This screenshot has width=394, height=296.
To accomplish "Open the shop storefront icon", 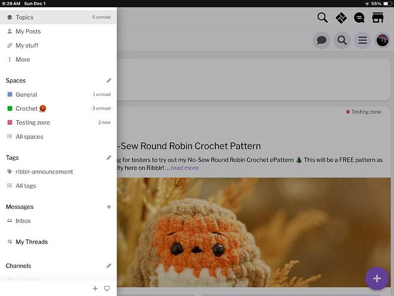I will coord(377,18).
